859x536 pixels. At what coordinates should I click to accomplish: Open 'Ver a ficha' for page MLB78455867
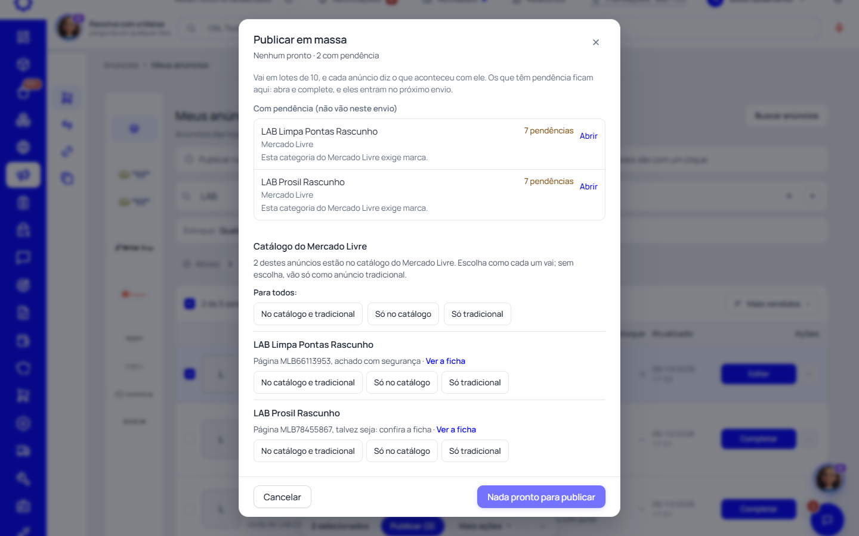[x=456, y=429]
